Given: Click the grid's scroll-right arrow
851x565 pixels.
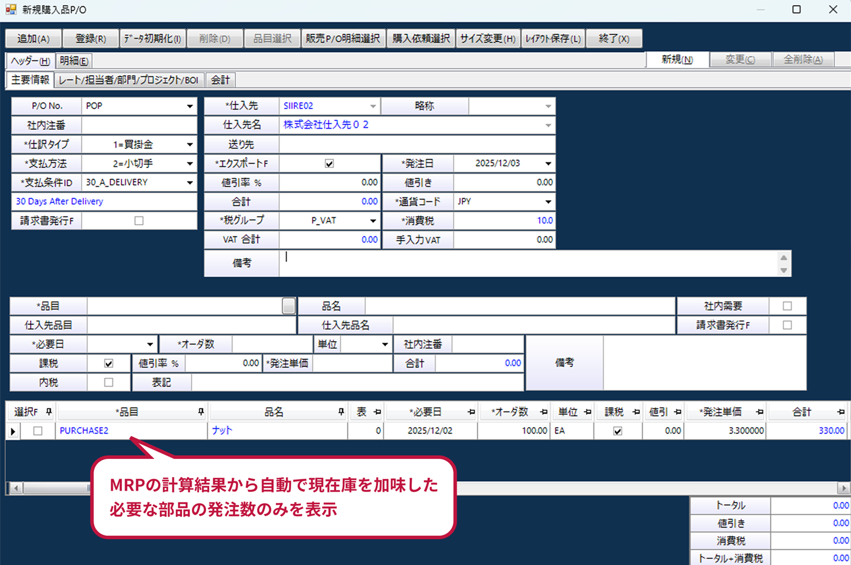Looking at the screenshot, I should [844, 488].
